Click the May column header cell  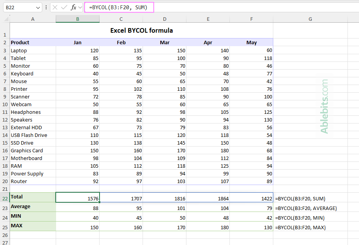(x=251, y=42)
